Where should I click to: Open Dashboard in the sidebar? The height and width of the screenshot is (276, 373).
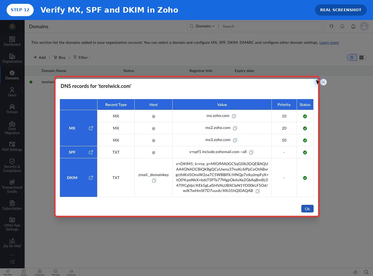(x=12, y=41)
